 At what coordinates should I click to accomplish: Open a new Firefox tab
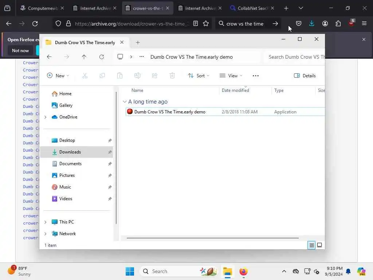pyautogui.click(x=286, y=8)
